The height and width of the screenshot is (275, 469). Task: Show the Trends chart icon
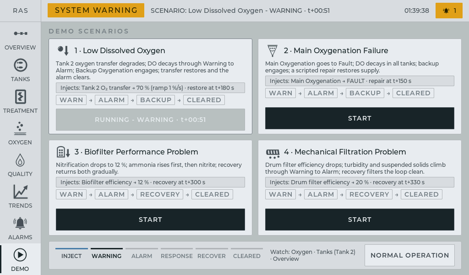tap(20, 192)
